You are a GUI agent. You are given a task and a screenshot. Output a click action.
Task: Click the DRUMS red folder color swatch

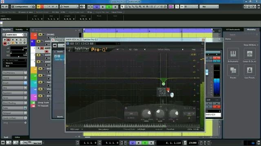click(x=34, y=36)
